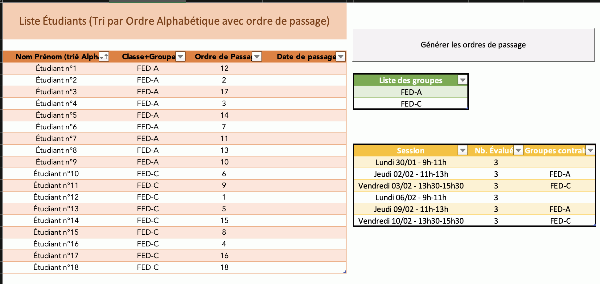Select Étudiant n°12's order cell showing 1
The width and height of the screenshot is (600, 284).
point(224,197)
